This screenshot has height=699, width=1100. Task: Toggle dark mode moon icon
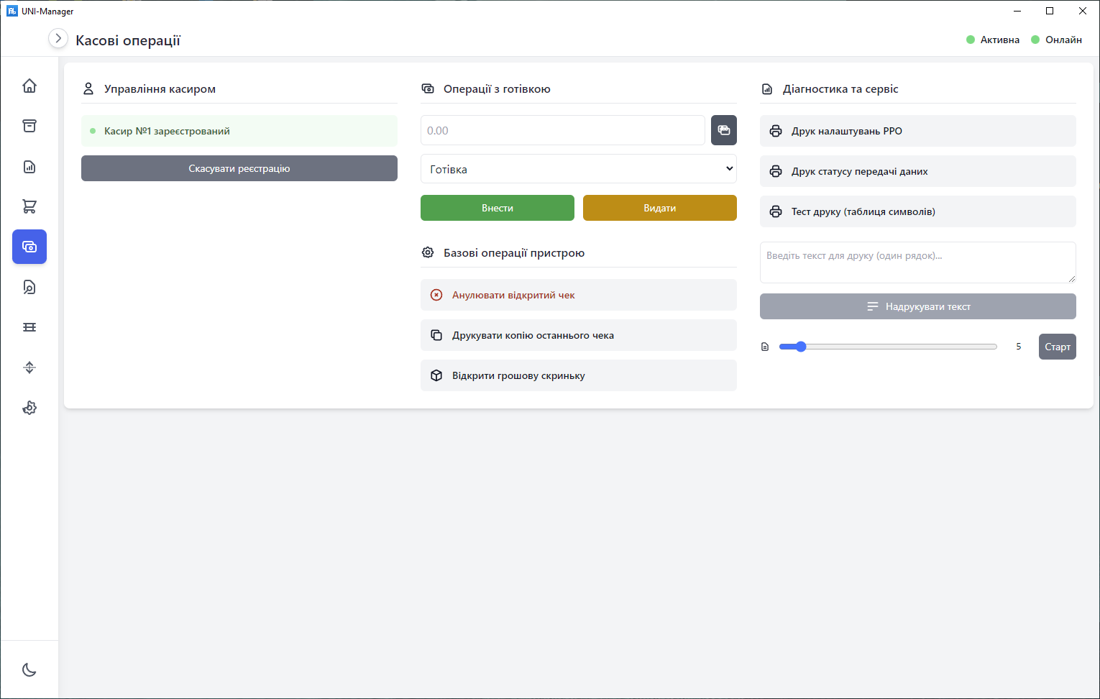pos(29,670)
